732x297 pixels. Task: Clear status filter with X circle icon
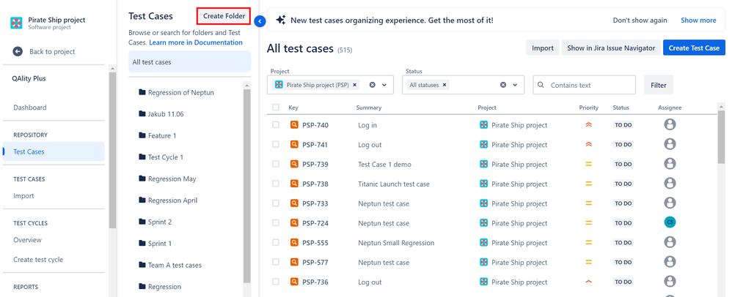click(x=502, y=85)
